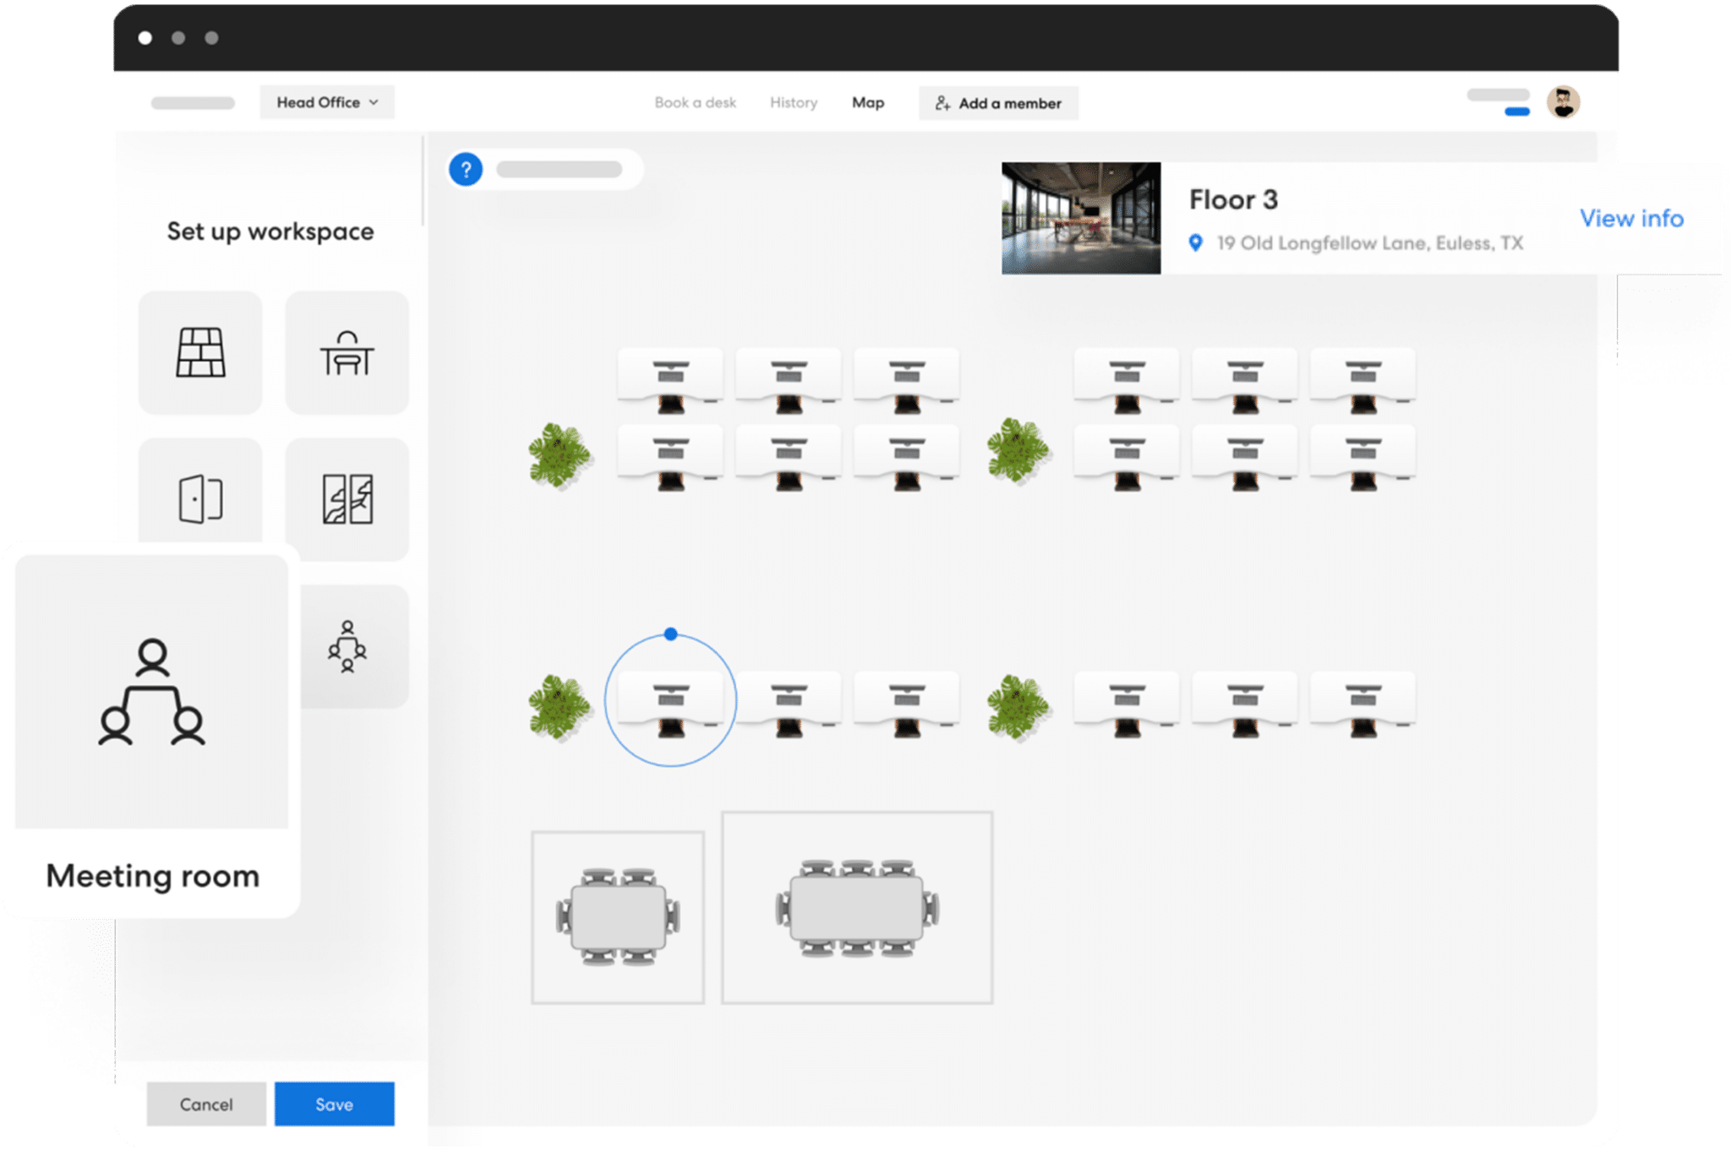The height and width of the screenshot is (1152, 1731).
Task: Select the larger eight-seat meeting room
Action: point(857,908)
